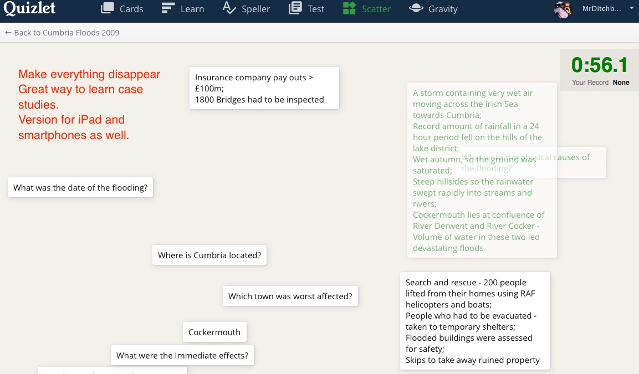639x374 pixels.
Task: Expand the MrDitchb account dropdown arrow
Action: (631, 9)
